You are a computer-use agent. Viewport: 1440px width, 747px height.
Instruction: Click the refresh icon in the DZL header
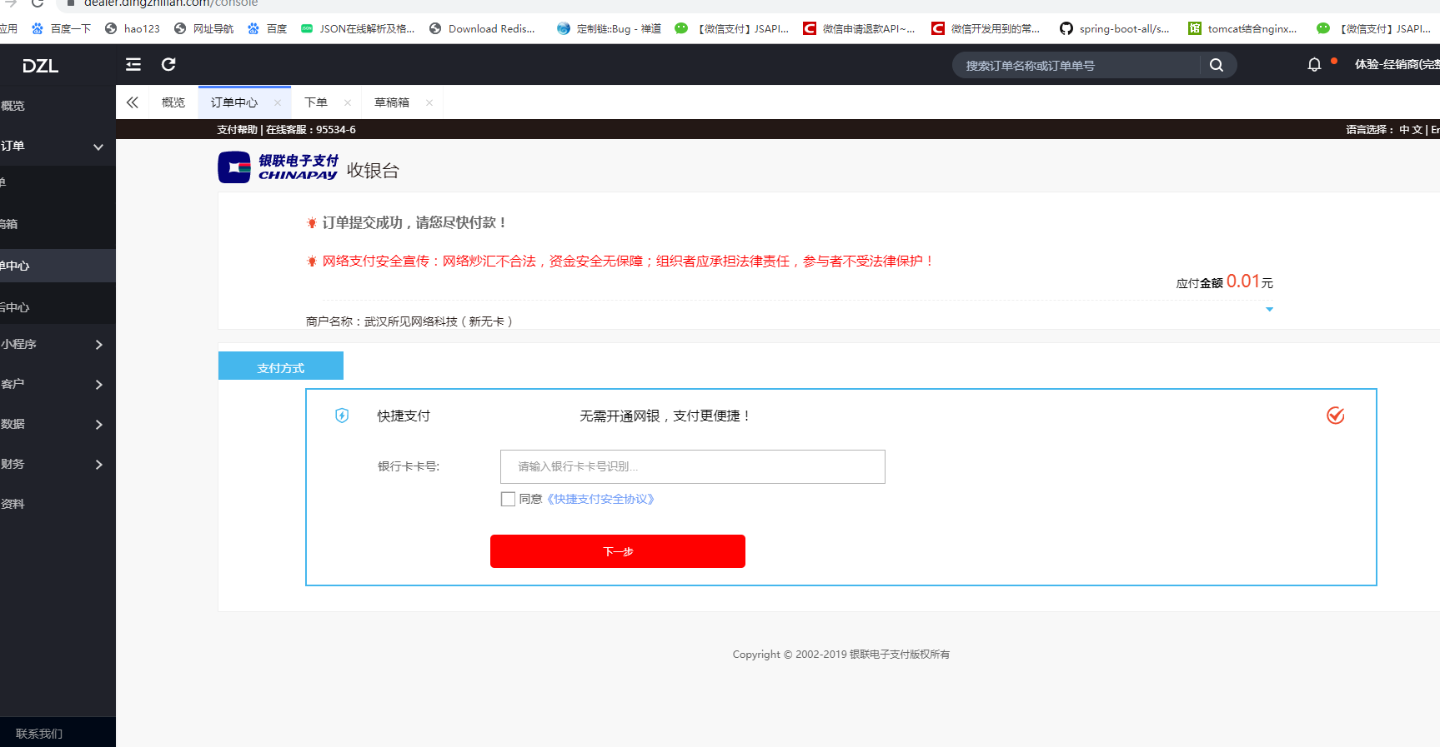tap(168, 64)
